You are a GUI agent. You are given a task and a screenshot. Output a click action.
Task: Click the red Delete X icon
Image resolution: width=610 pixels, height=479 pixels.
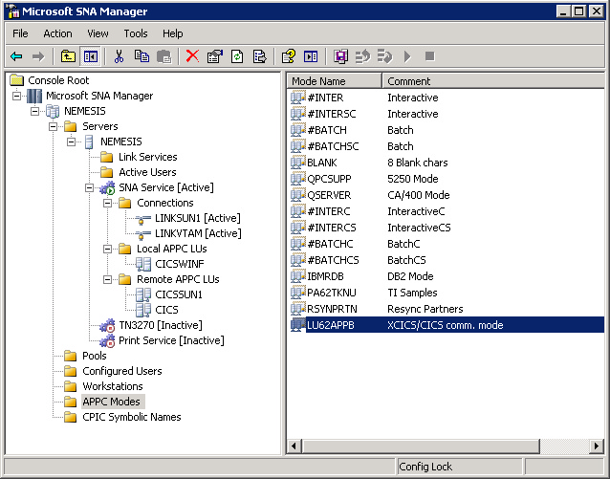192,56
